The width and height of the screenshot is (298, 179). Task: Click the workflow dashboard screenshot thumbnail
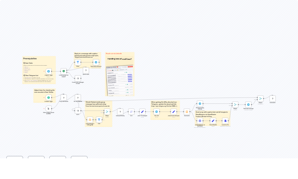[119, 80]
